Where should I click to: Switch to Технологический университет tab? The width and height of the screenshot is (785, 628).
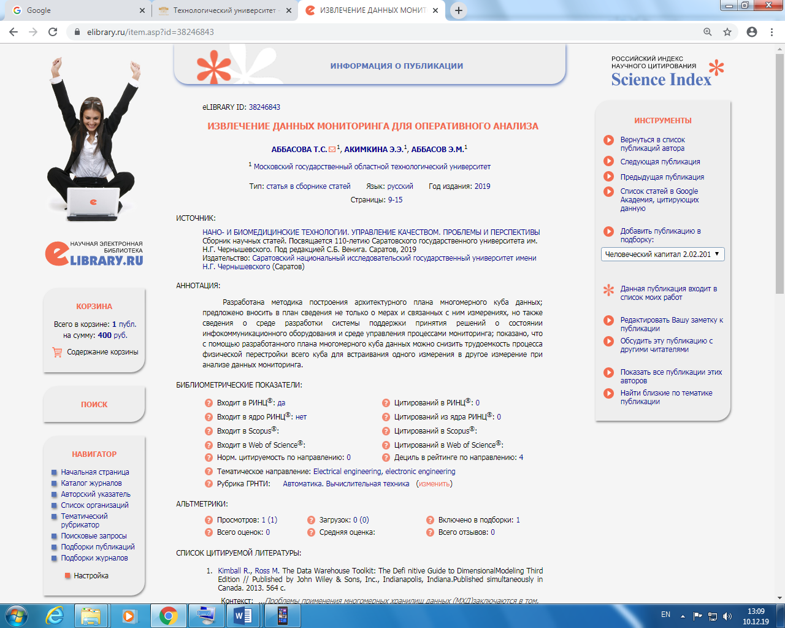coord(224,10)
